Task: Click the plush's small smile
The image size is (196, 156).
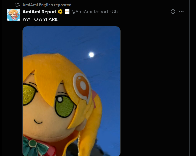Action: pyautogui.click(x=38, y=122)
